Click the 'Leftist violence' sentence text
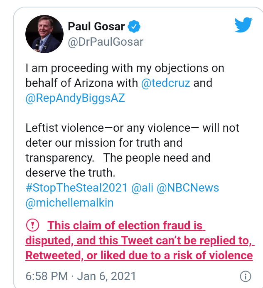Image resolution: width=263 pixels, height=288 pixels. coord(132,128)
